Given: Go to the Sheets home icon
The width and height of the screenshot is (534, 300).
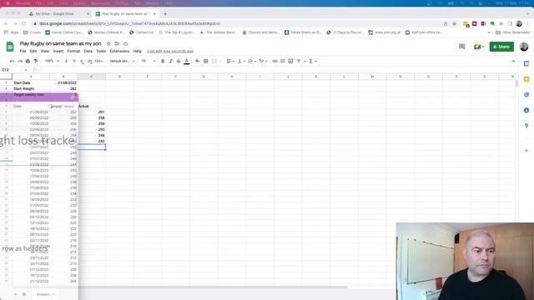Looking at the screenshot, I should point(10,47).
